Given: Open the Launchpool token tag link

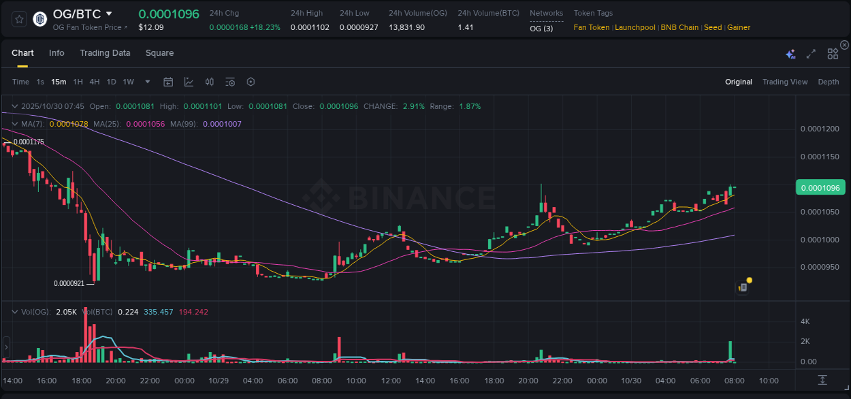Looking at the screenshot, I should click(635, 27).
